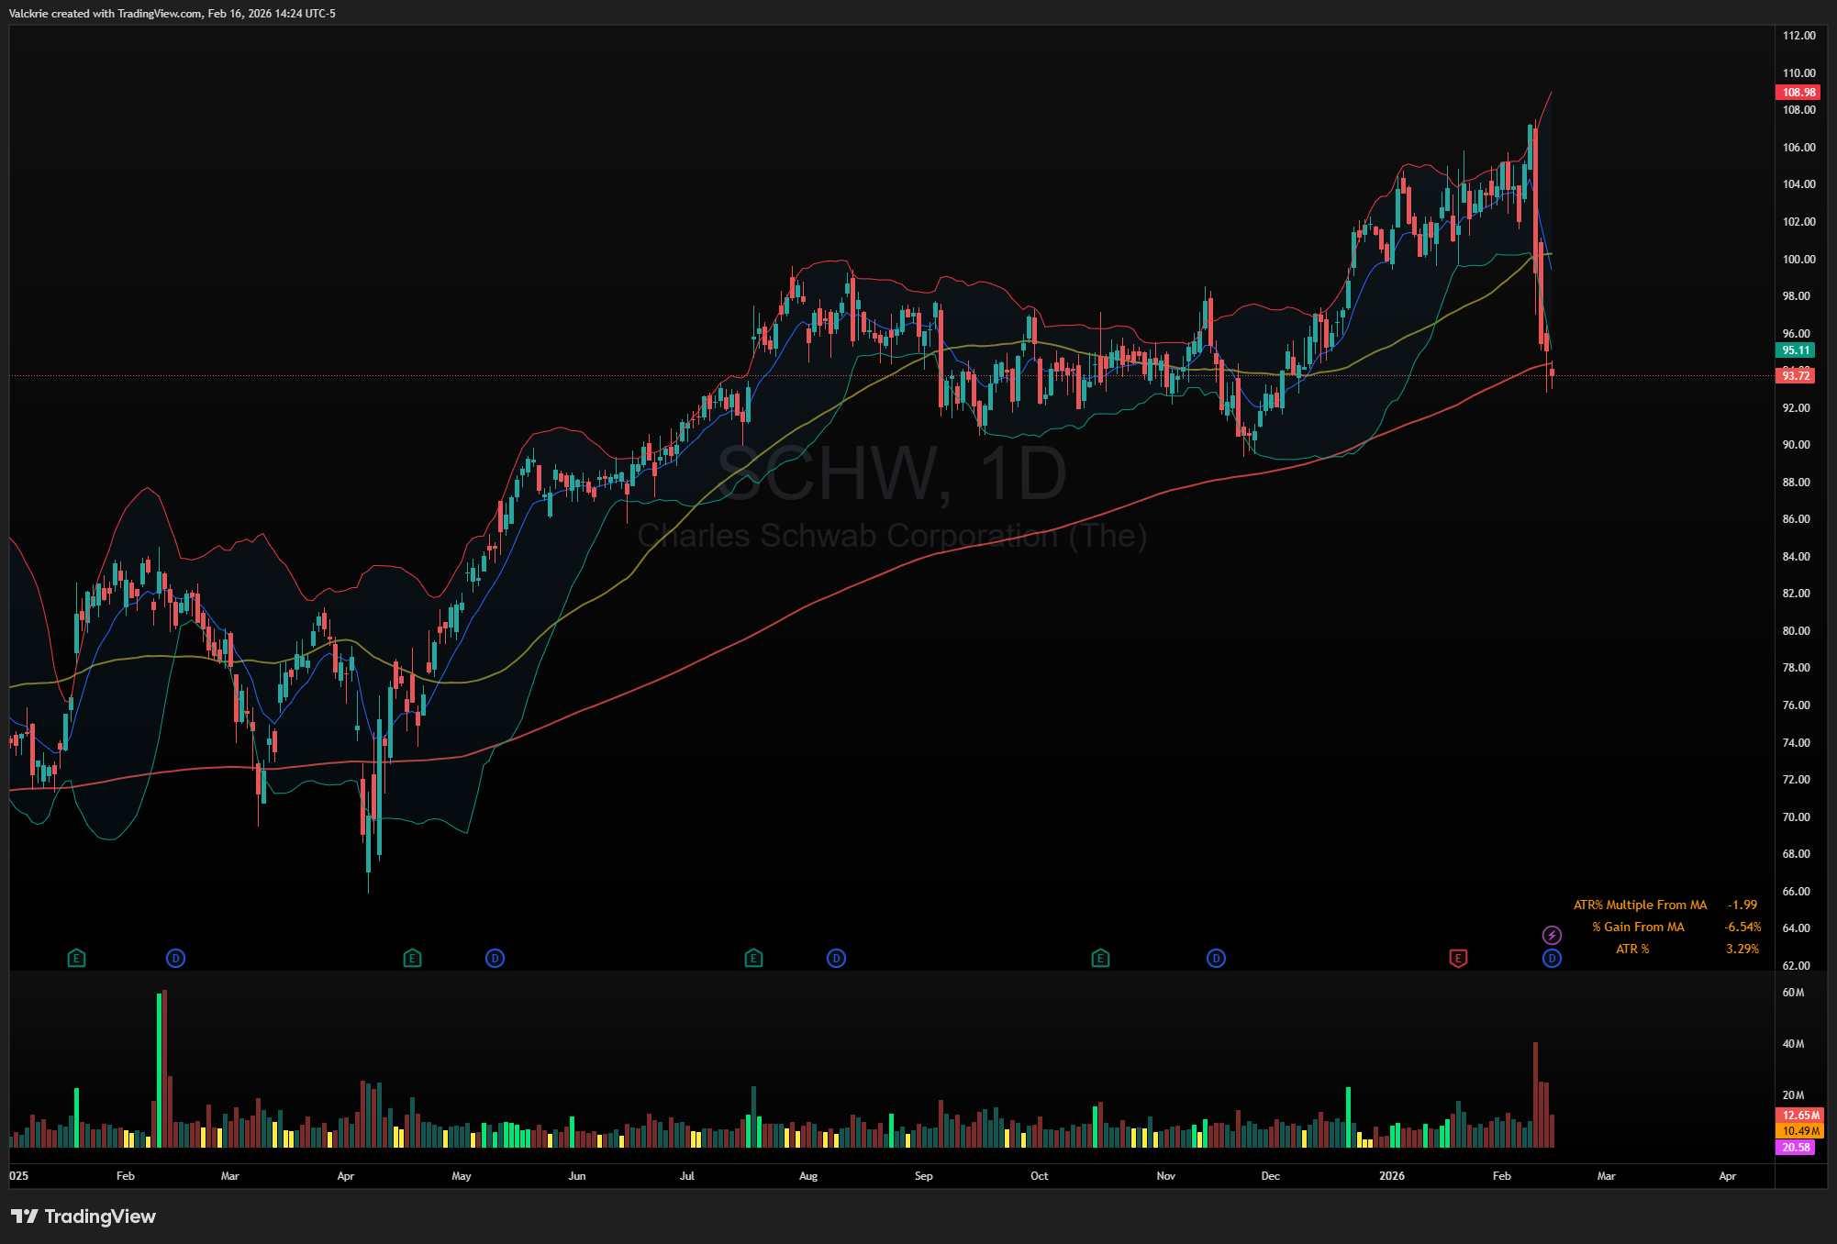Select the dividend marker in mid-February 2025
The image size is (1837, 1244).
[x=175, y=959]
